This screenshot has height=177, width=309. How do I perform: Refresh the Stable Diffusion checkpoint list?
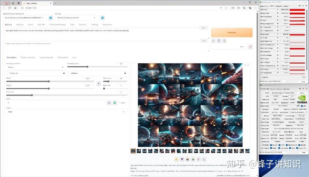pyautogui.click(x=51, y=18)
